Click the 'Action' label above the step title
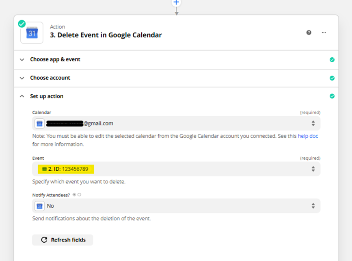Viewport: 352px width, 261px height. point(57,27)
